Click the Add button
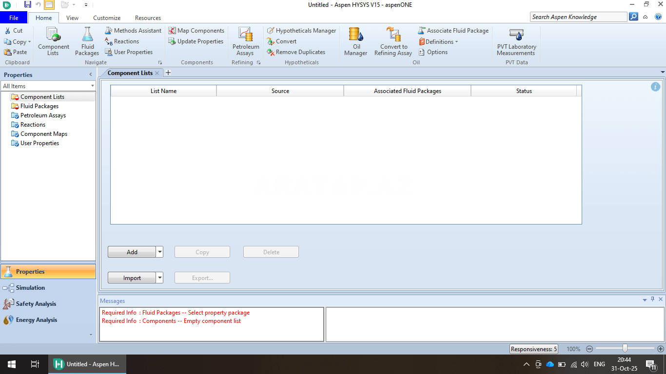The image size is (666, 374). tap(132, 252)
